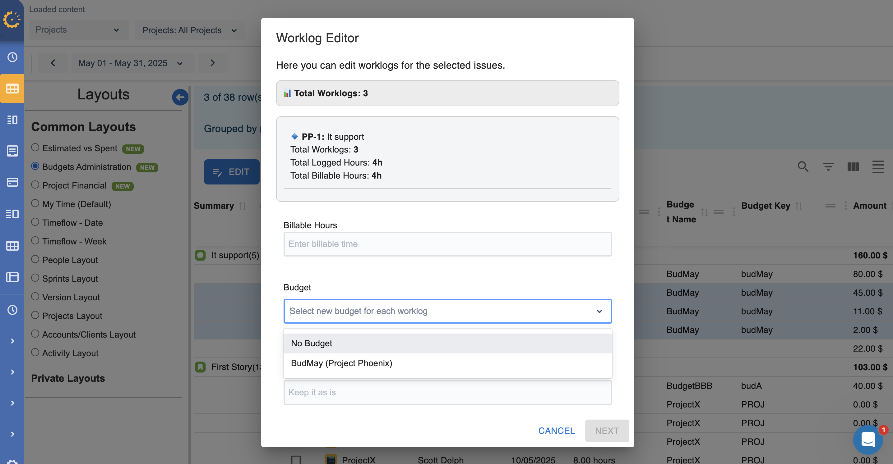Open the Intercom chat bubble
This screenshot has height=464, width=893.
[868, 439]
